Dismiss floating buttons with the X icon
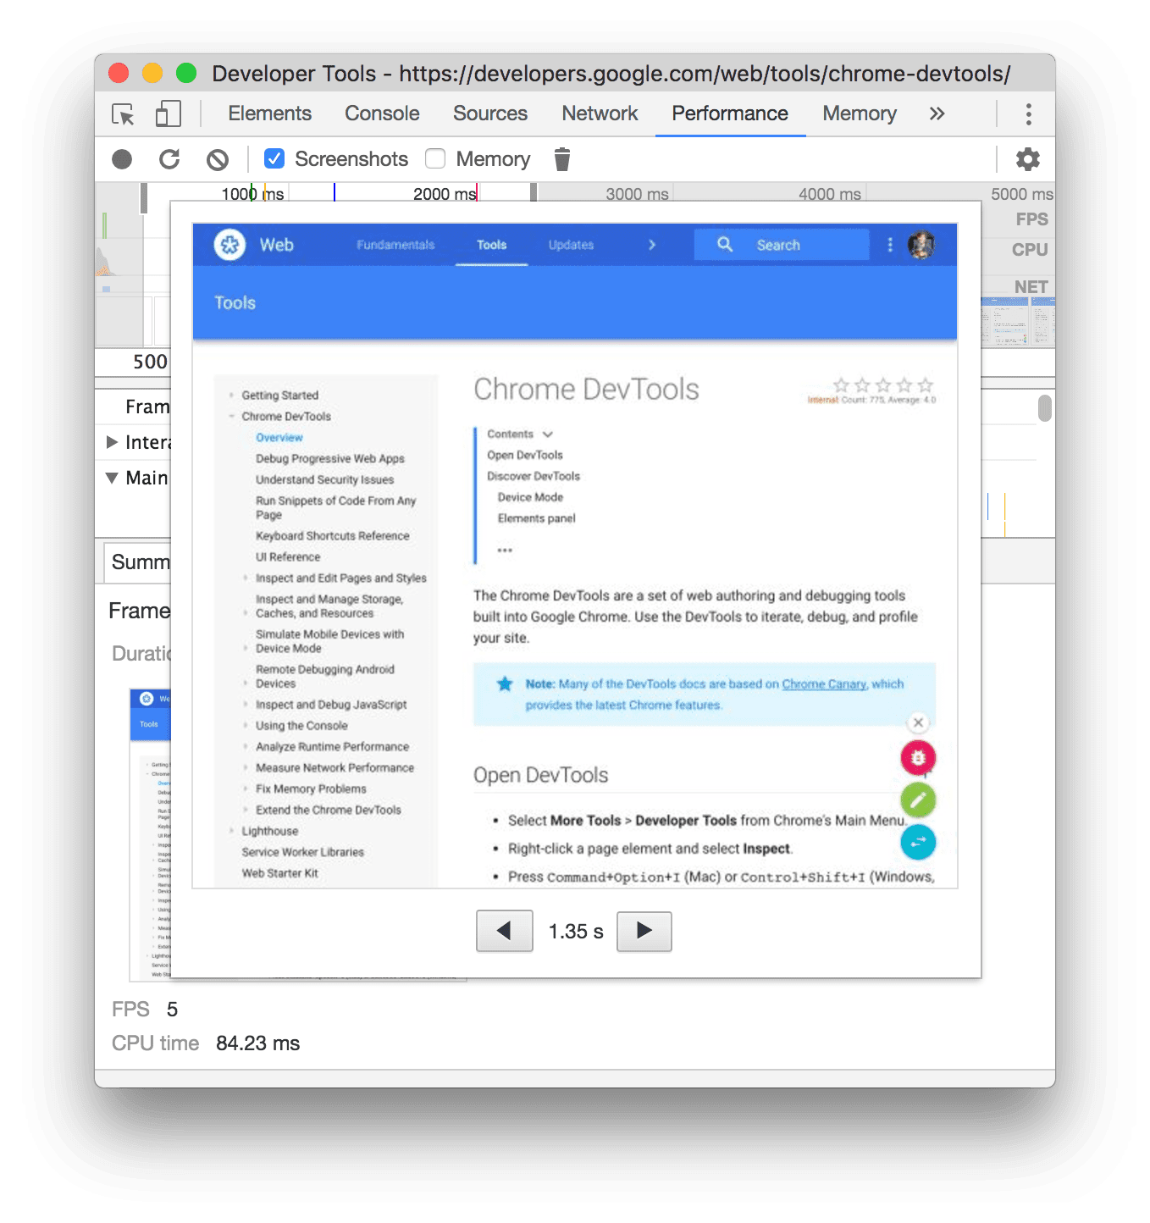The width and height of the screenshot is (1150, 1223). tap(918, 722)
